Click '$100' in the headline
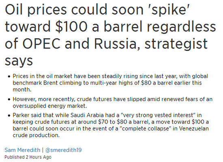The image size is (223, 162). [71, 27]
